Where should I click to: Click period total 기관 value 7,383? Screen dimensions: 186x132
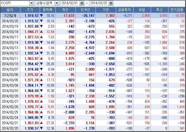point(110,16)
